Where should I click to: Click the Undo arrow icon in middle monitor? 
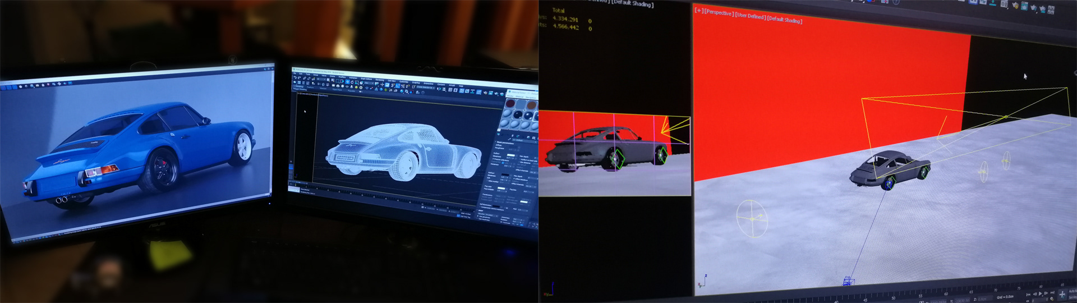(x=295, y=77)
